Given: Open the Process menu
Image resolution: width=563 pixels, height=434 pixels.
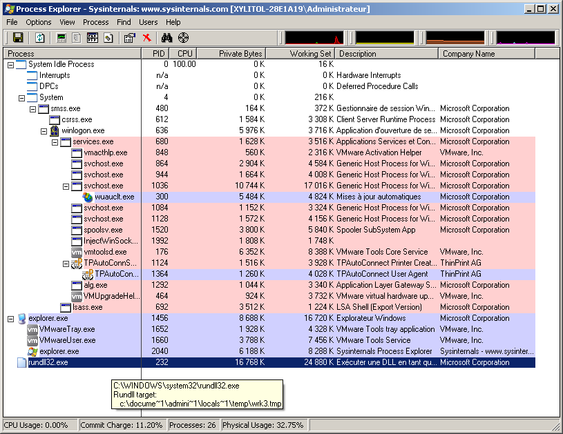Looking at the screenshot, I should coord(95,22).
